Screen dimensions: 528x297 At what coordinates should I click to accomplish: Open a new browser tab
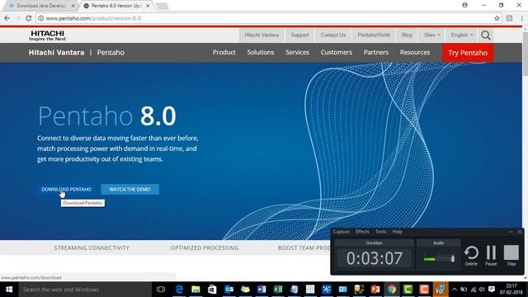coord(162,6)
